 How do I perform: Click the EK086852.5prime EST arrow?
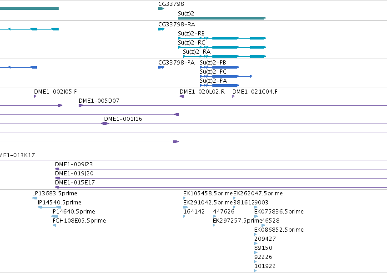[256, 234]
